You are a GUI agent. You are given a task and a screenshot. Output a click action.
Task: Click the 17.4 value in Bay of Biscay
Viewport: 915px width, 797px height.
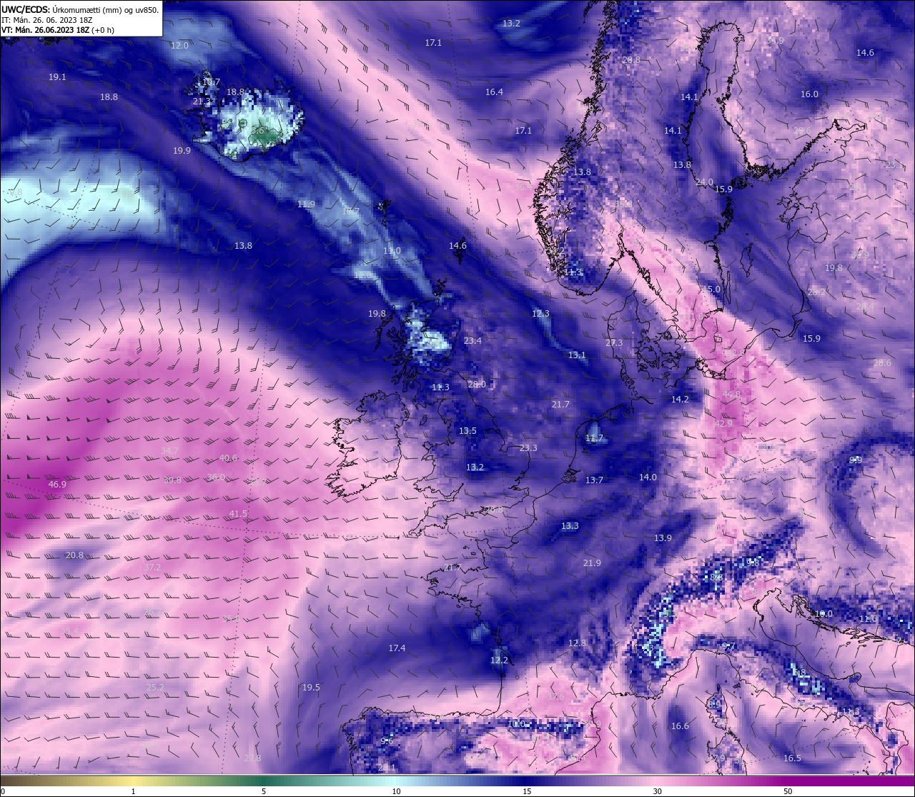tap(397, 648)
